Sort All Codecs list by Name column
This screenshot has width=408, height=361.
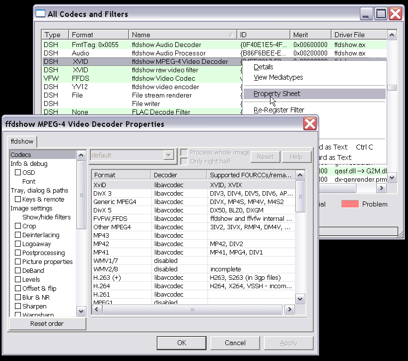pyautogui.click(x=183, y=35)
